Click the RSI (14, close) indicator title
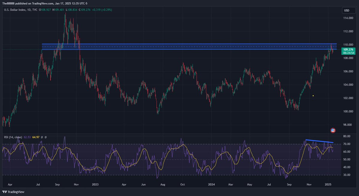 coord(13,137)
